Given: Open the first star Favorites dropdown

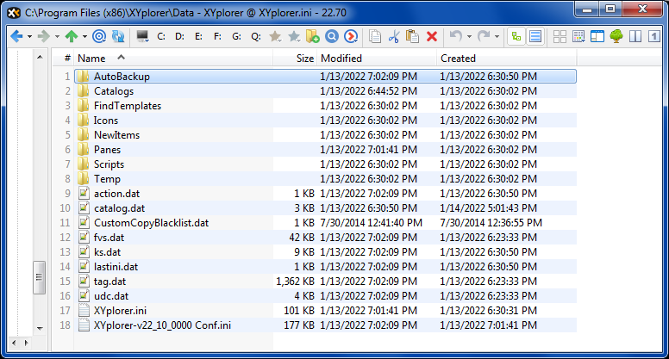Looking at the screenshot, I should point(275,36).
